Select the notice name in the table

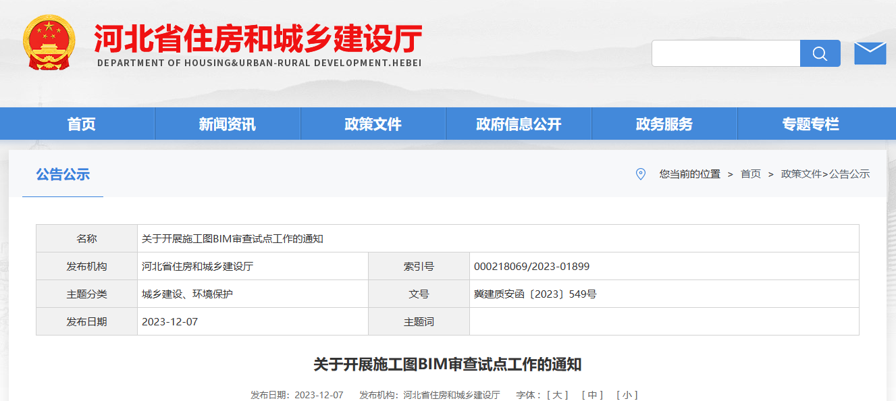point(233,239)
